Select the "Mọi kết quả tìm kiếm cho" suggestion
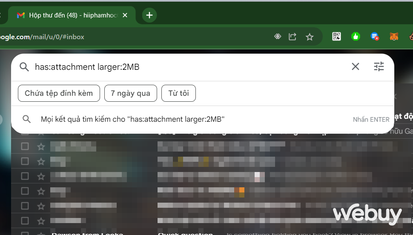 pyautogui.click(x=132, y=119)
